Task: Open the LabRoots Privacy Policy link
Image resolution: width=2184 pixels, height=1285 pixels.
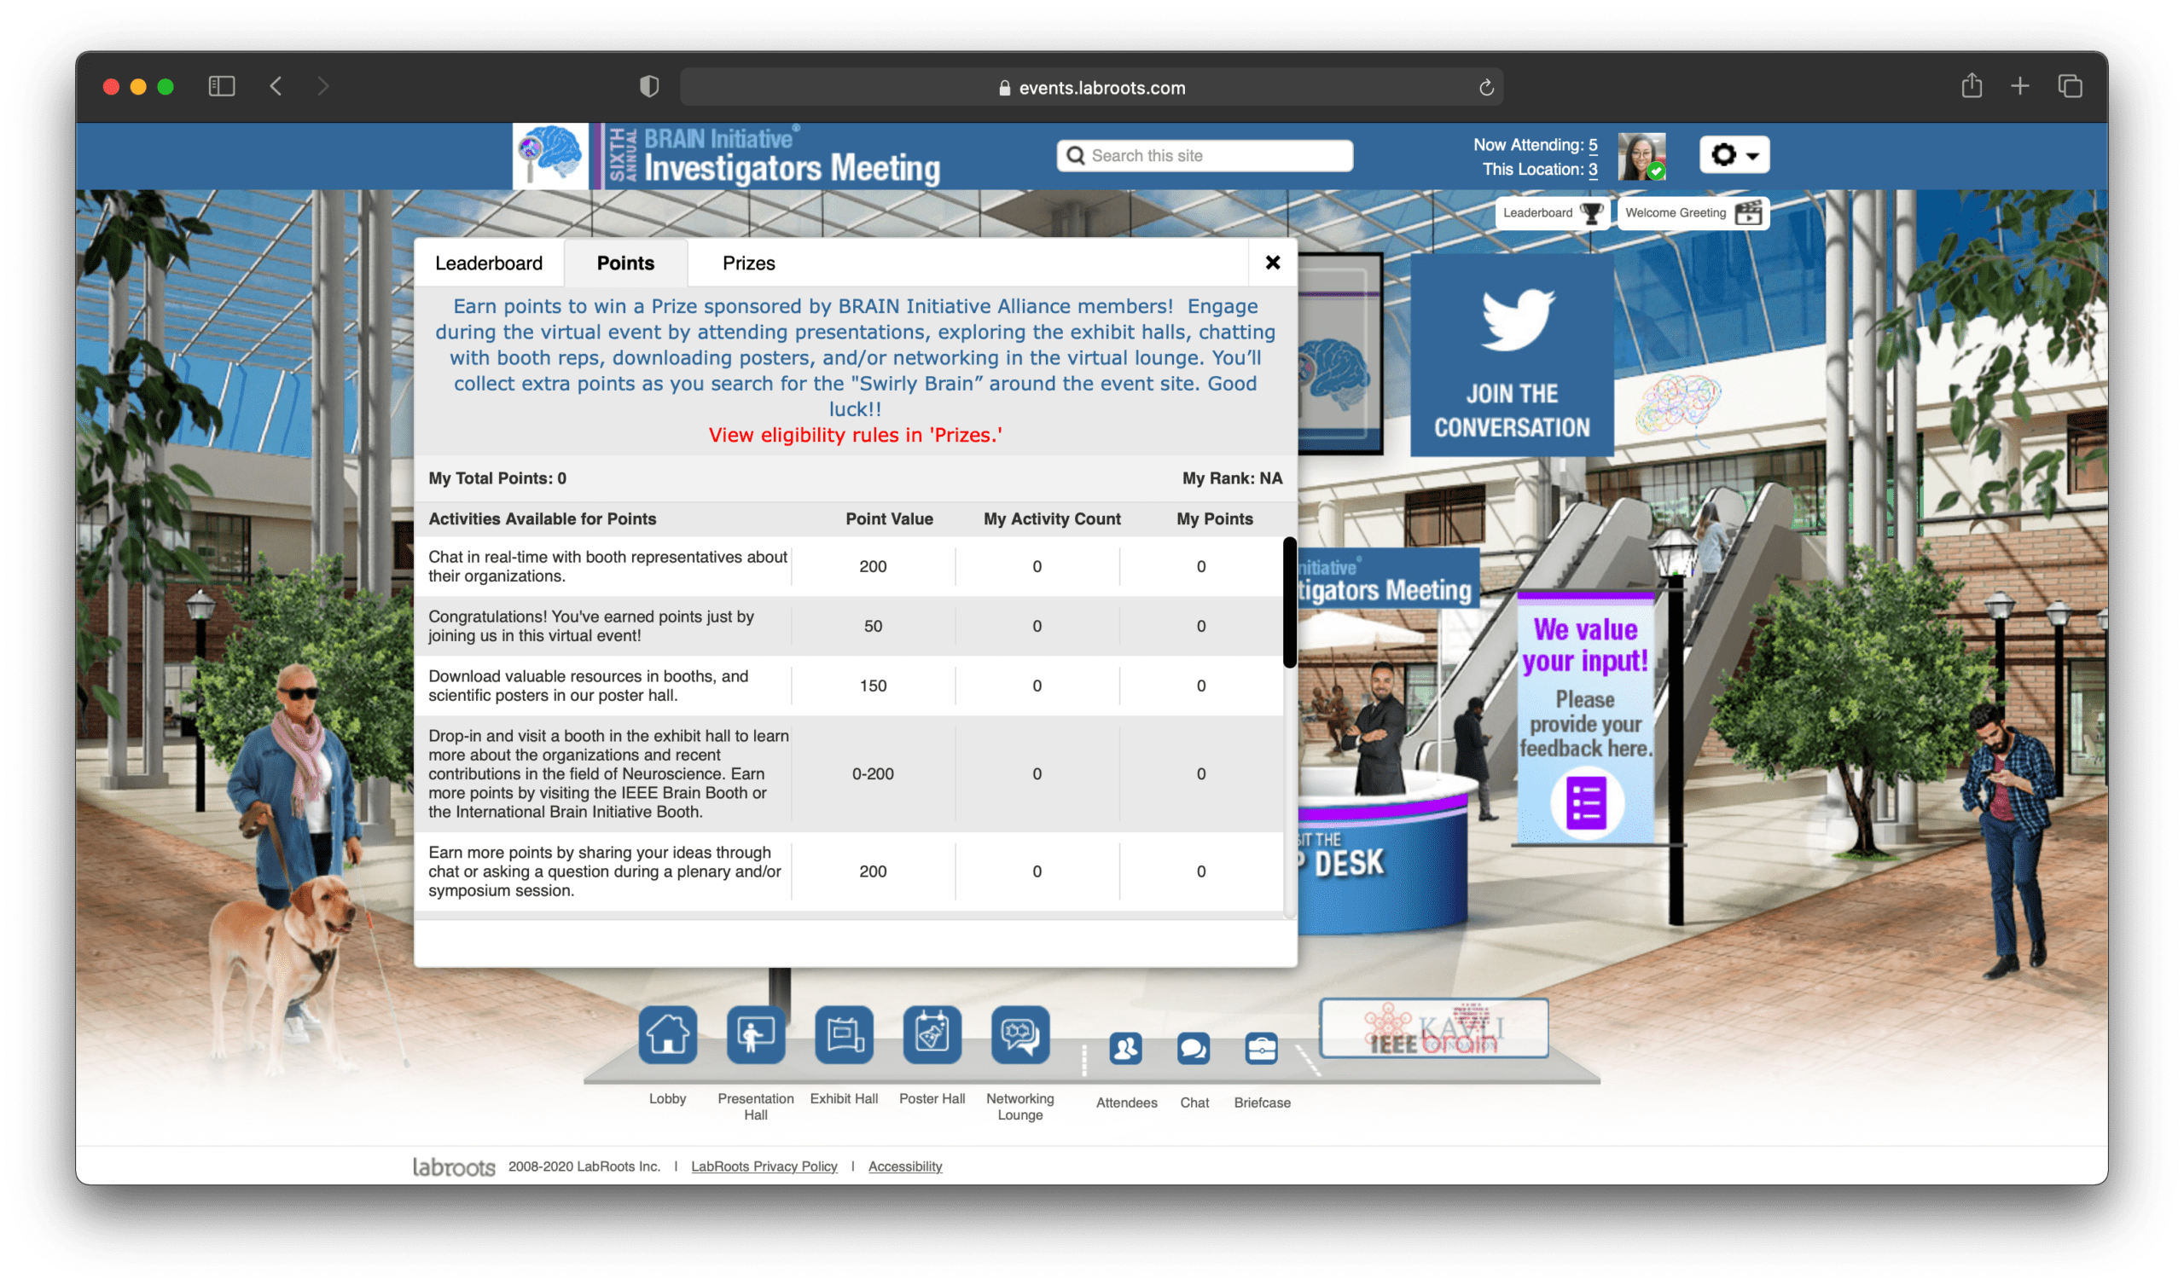Action: coord(764,1166)
